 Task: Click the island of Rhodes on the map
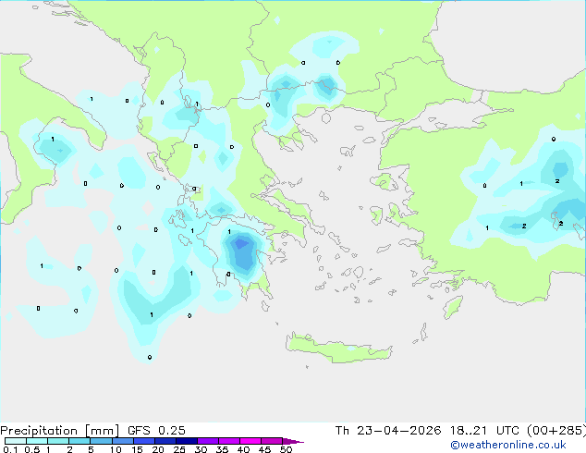pyautogui.click(x=453, y=307)
